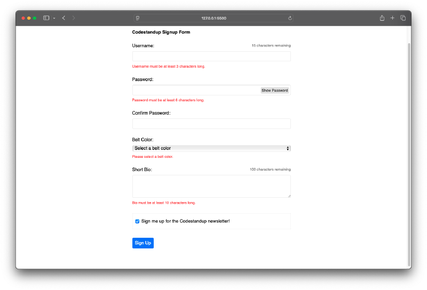Click the address bar showing 127.0.0.1:5500

tap(213, 18)
